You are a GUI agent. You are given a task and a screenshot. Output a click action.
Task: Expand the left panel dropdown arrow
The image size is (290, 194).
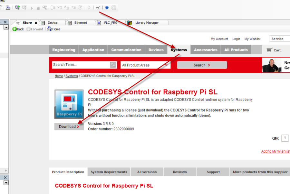click(x=6, y=28)
